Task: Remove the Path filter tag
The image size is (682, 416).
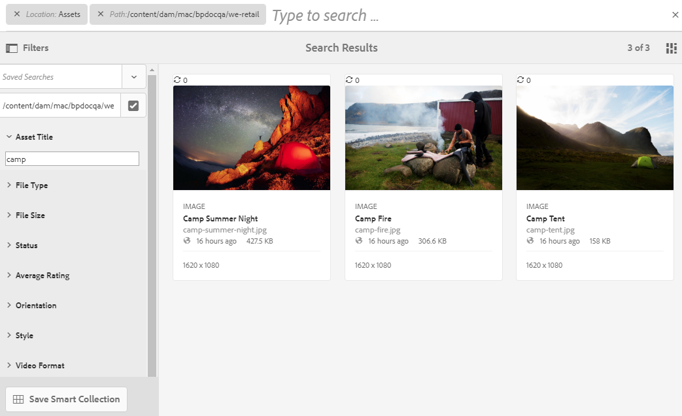Action: click(x=101, y=14)
